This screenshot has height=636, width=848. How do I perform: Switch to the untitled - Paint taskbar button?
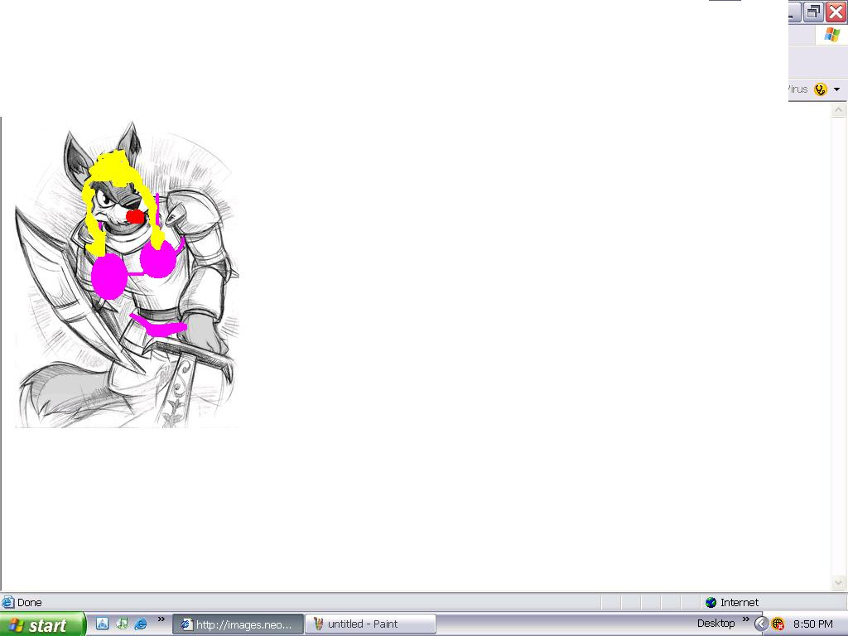tap(370, 624)
